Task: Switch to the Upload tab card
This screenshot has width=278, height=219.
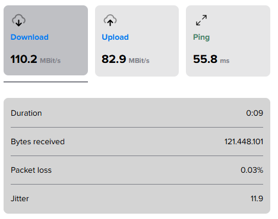Action: coord(137,41)
